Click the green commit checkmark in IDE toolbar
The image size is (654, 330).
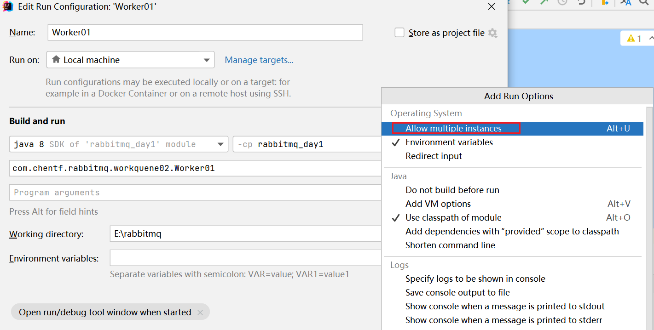click(526, 2)
